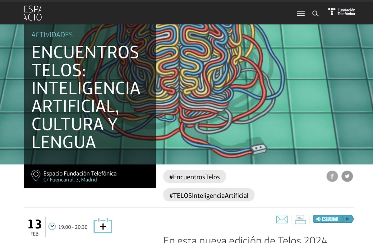Open the Espacio logo home link

pos(33,13)
